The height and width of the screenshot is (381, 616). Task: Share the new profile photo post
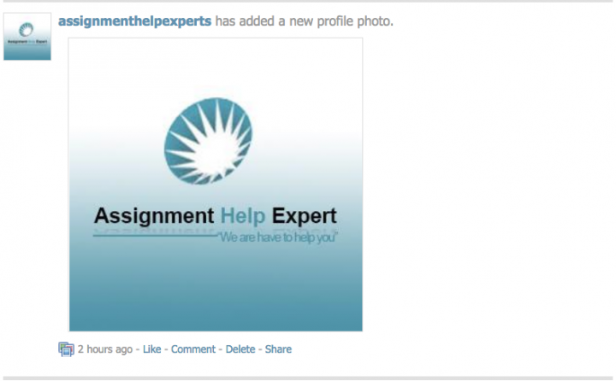coord(278,349)
